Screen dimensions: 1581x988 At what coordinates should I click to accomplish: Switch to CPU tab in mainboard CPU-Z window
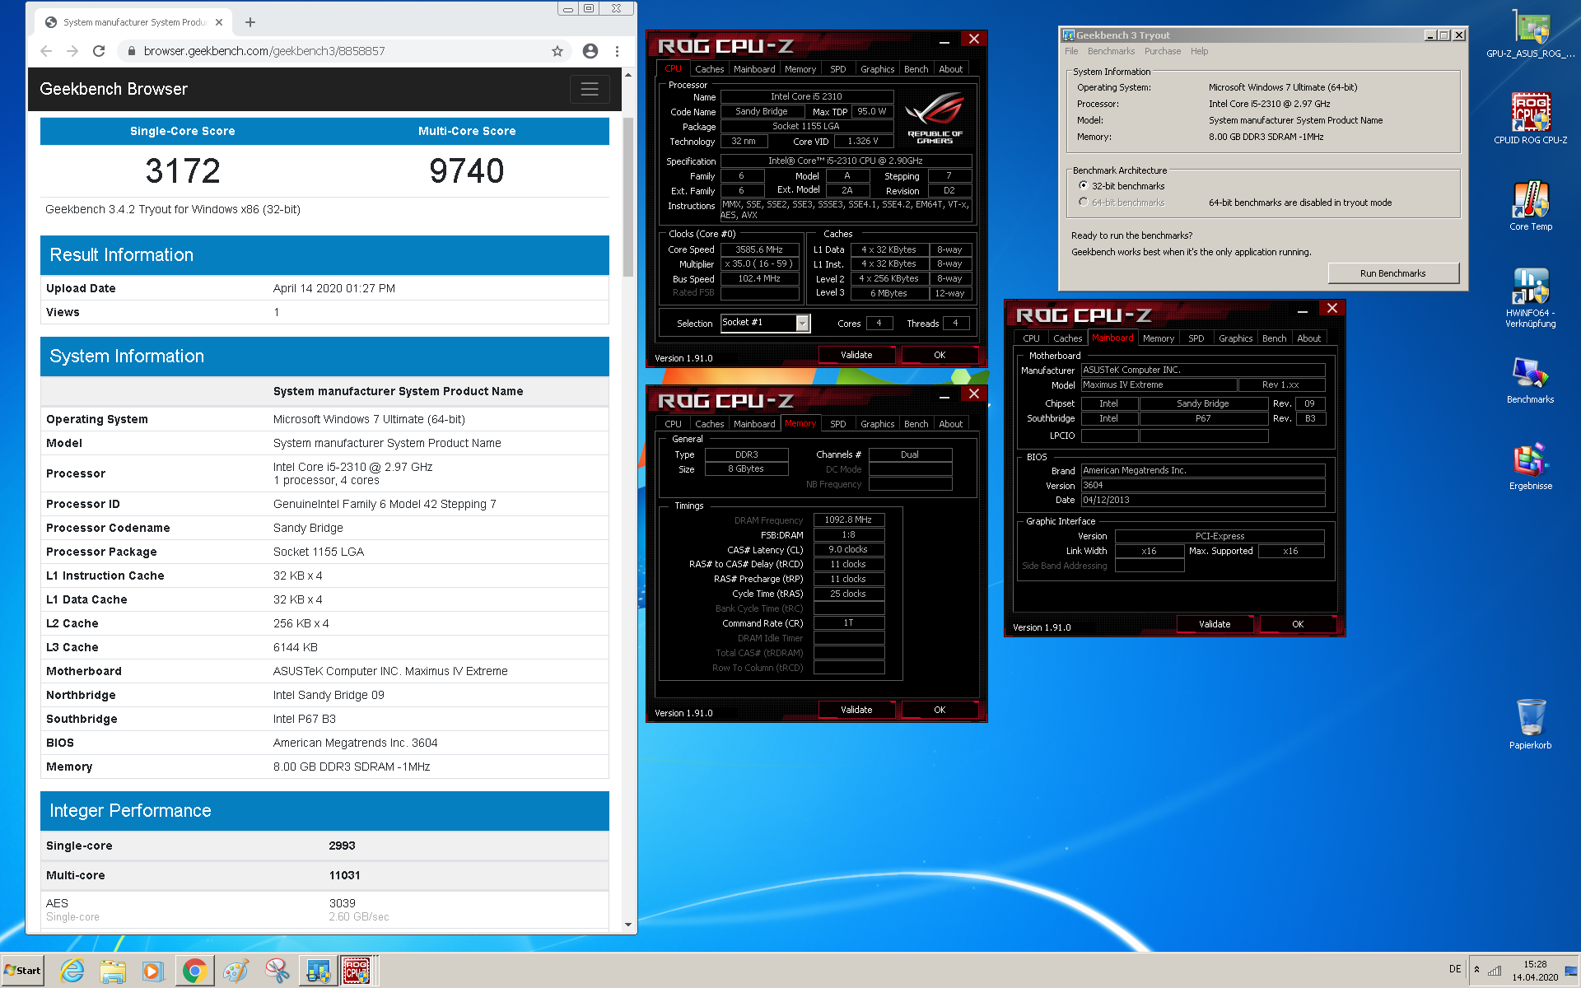pyautogui.click(x=1031, y=338)
